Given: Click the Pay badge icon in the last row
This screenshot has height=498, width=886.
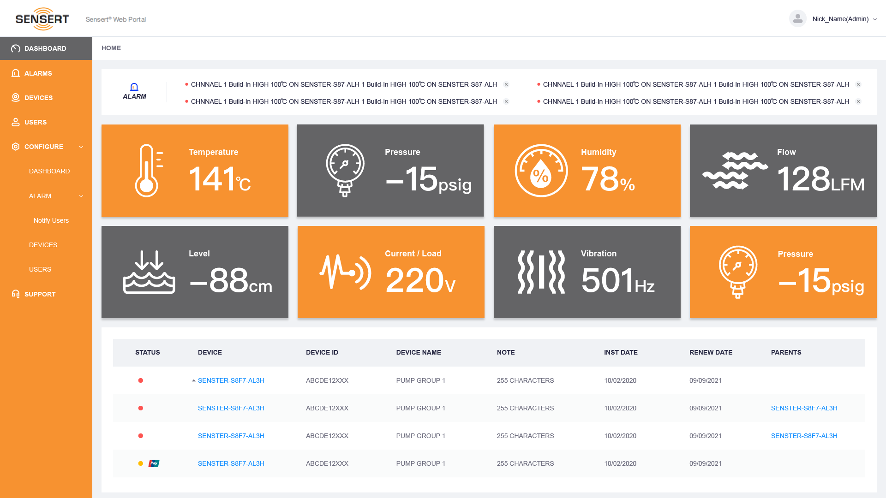Looking at the screenshot, I should tap(154, 463).
